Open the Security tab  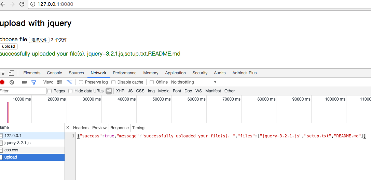[200, 73]
